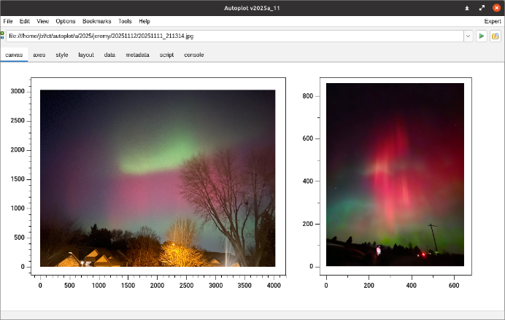Select the left aurora image with tree
This screenshot has width=505, height=320.
(x=158, y=178)
